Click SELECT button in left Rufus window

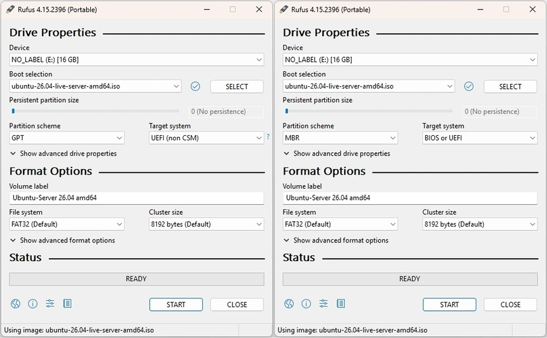coord(237,87)
